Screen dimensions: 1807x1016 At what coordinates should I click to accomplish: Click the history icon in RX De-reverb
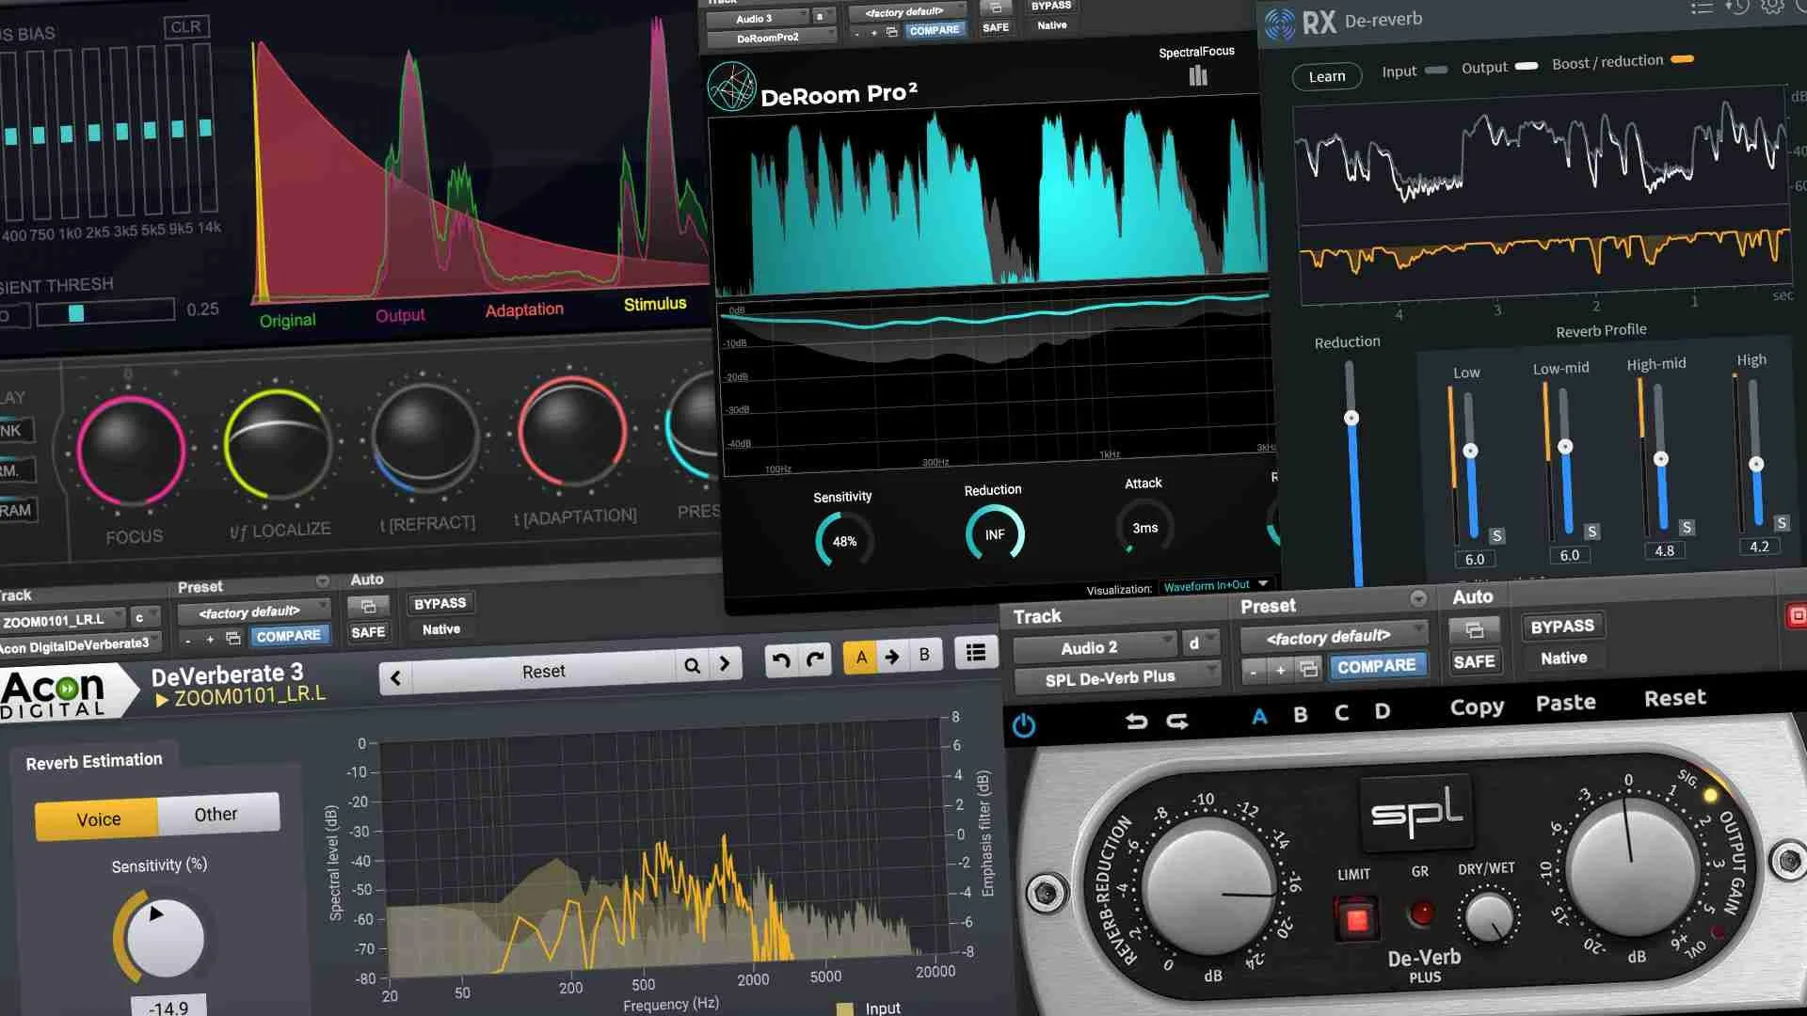(1736, 8)
